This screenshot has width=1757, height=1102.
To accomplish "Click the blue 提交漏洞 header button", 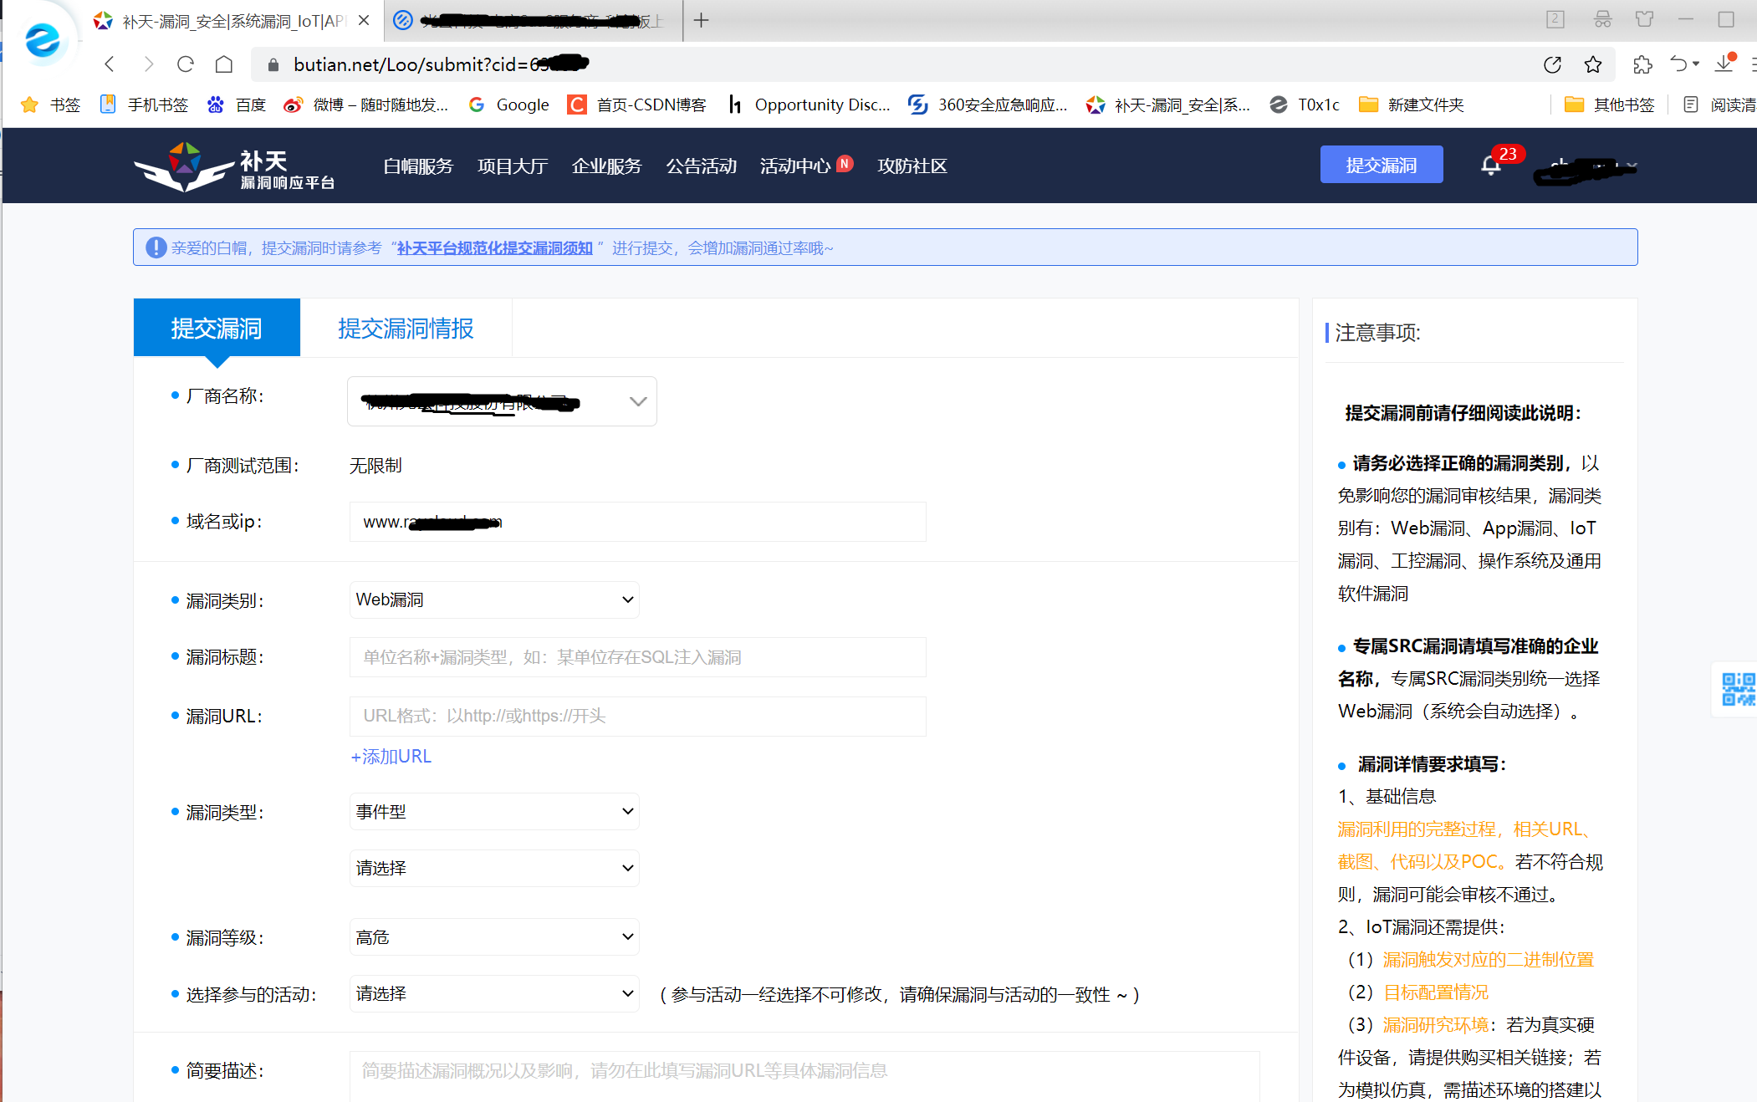I will coord(1381,165).
